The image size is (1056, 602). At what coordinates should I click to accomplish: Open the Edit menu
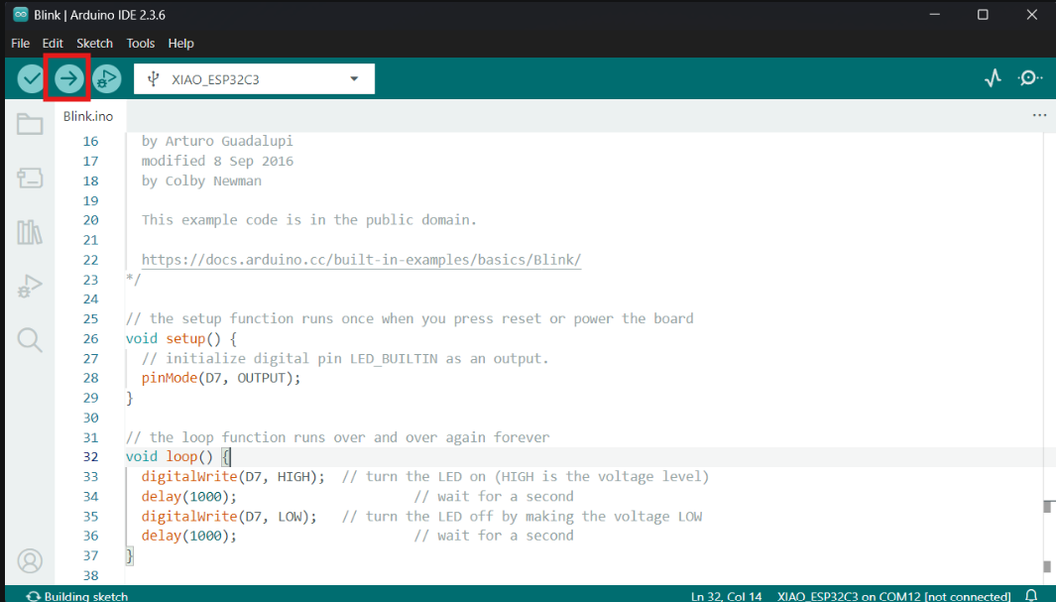(x=53, y=43)
